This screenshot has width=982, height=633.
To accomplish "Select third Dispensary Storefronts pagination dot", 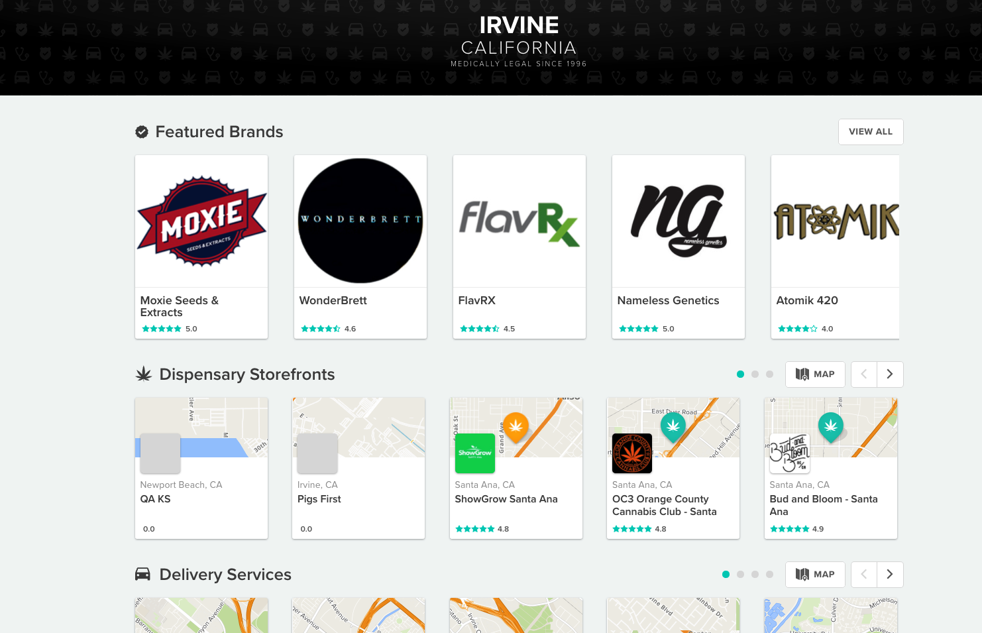I will pos(769,374).
